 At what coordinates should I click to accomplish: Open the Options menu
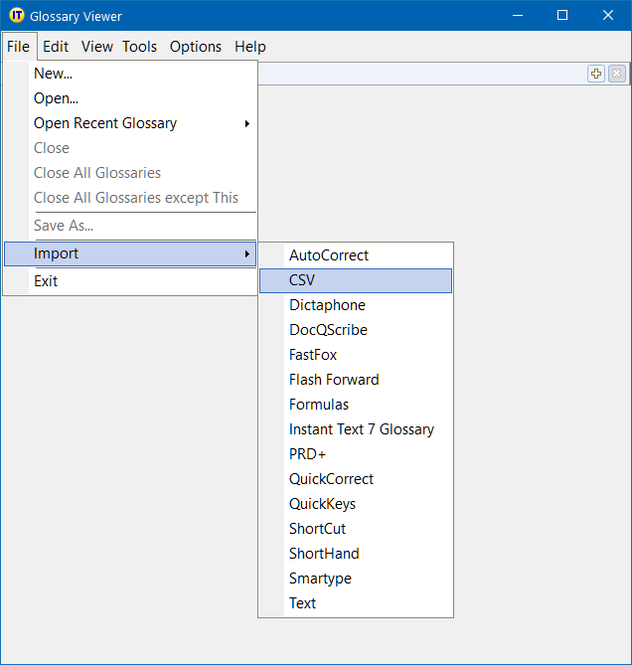[196, 47]
